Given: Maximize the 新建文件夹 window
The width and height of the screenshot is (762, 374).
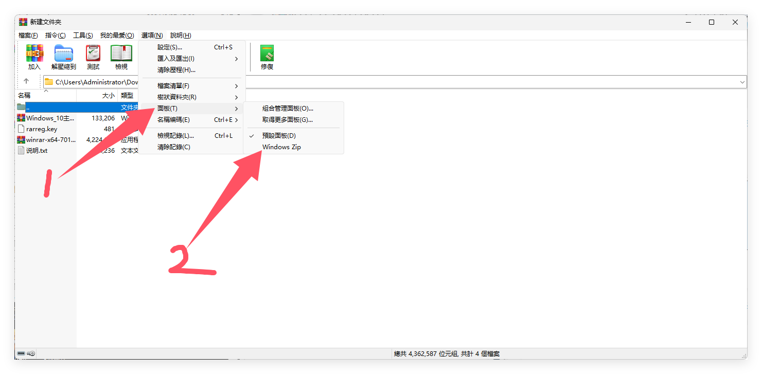Looking at the screenshot, I should pos(712,22).
